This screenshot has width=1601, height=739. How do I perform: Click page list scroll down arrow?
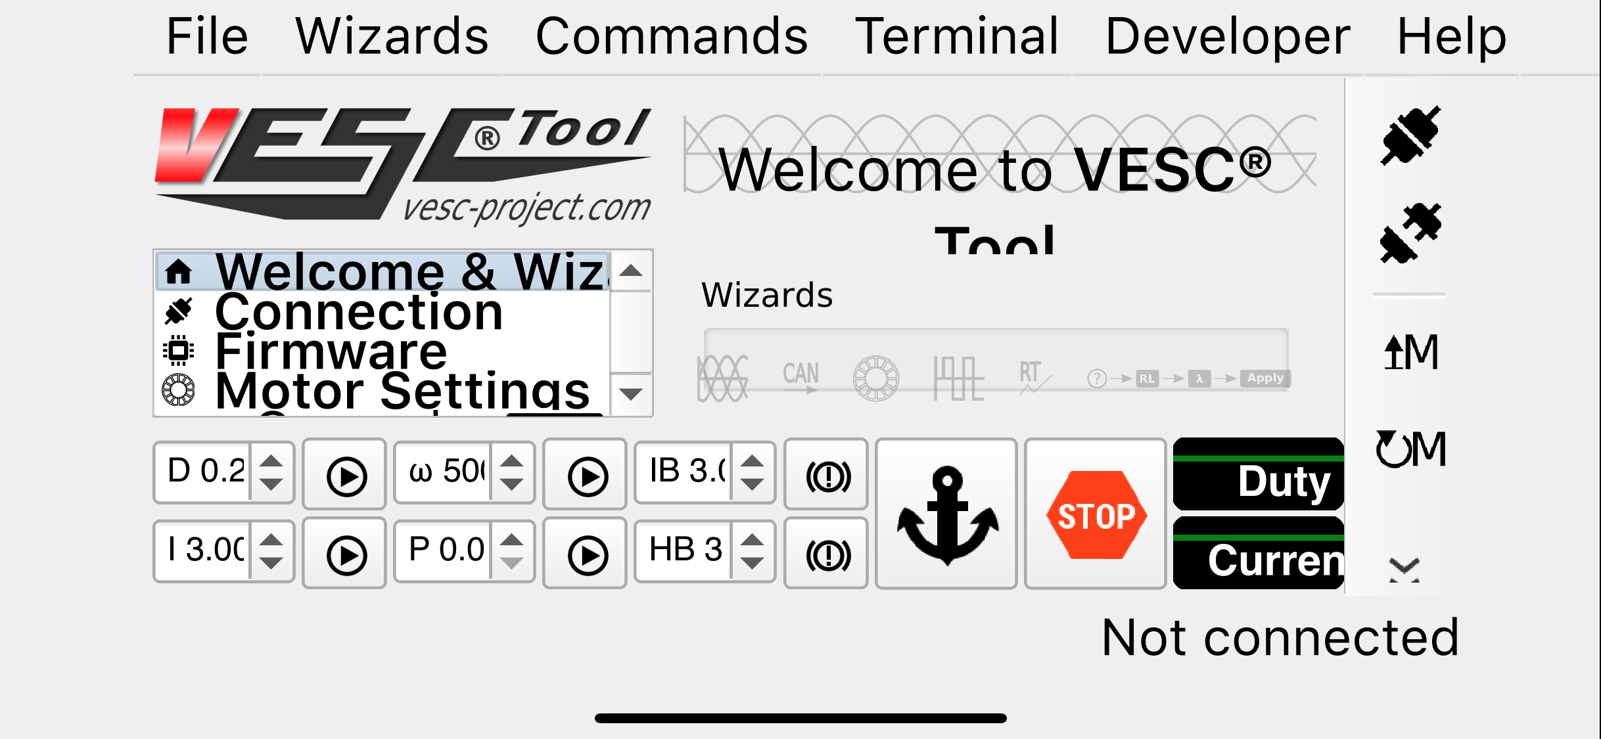631,394
